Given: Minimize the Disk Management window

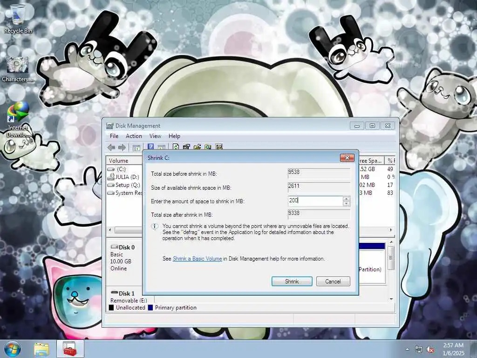Looking at the screenshot, I should [357, 126].
